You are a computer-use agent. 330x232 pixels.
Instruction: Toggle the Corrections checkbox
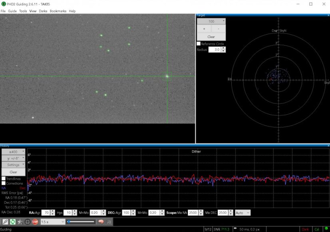coord(4,183)
